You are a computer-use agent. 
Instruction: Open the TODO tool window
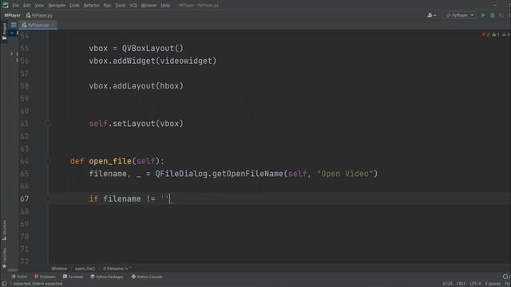(x=19, y=277)
